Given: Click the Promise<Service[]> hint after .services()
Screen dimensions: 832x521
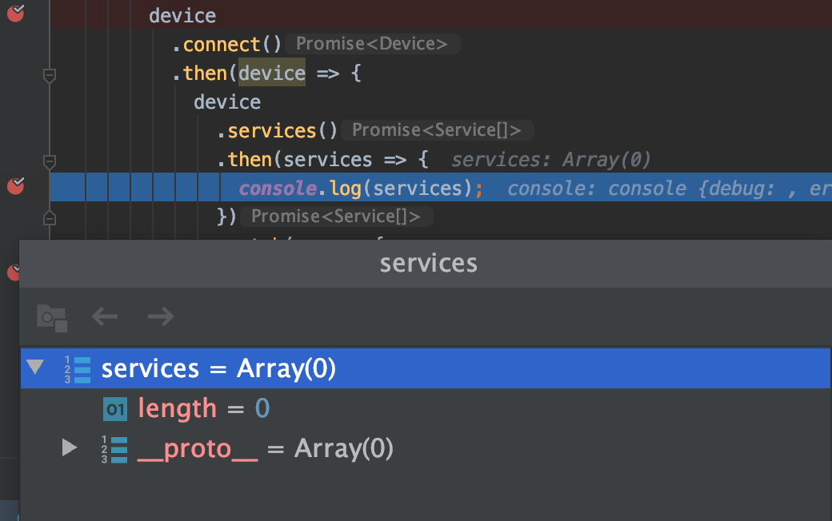Looking at the screenshot, I should click(437, 130).
